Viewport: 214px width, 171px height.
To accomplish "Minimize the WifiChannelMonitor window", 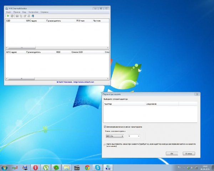I will 95,9.
